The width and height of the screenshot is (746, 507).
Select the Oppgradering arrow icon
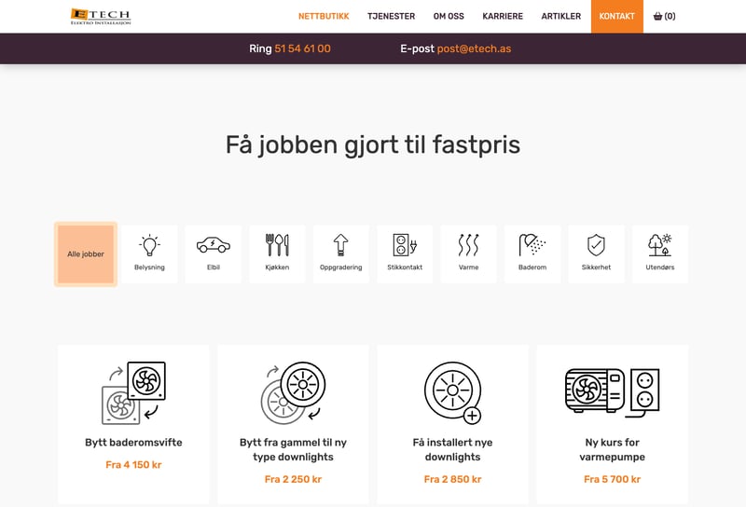tap(340, 245)
